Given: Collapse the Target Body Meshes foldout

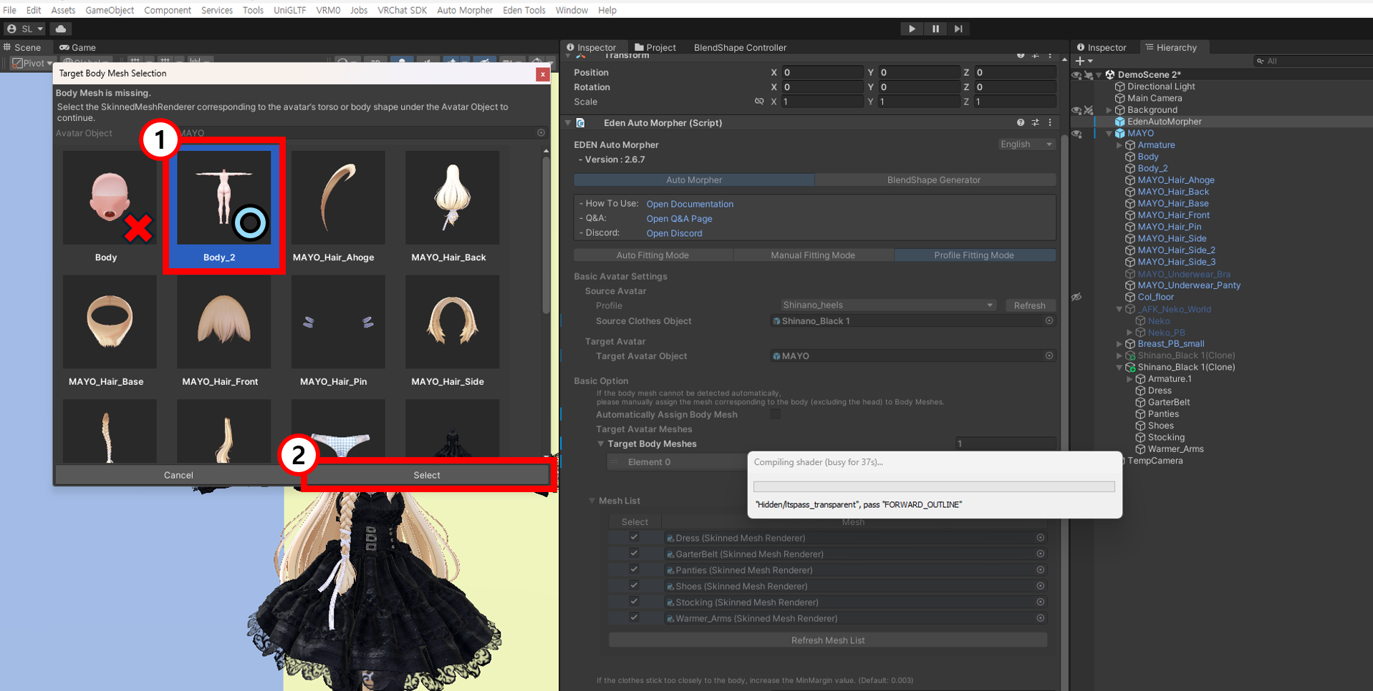Looking at the screenshot, I should [x=601, y=444].
